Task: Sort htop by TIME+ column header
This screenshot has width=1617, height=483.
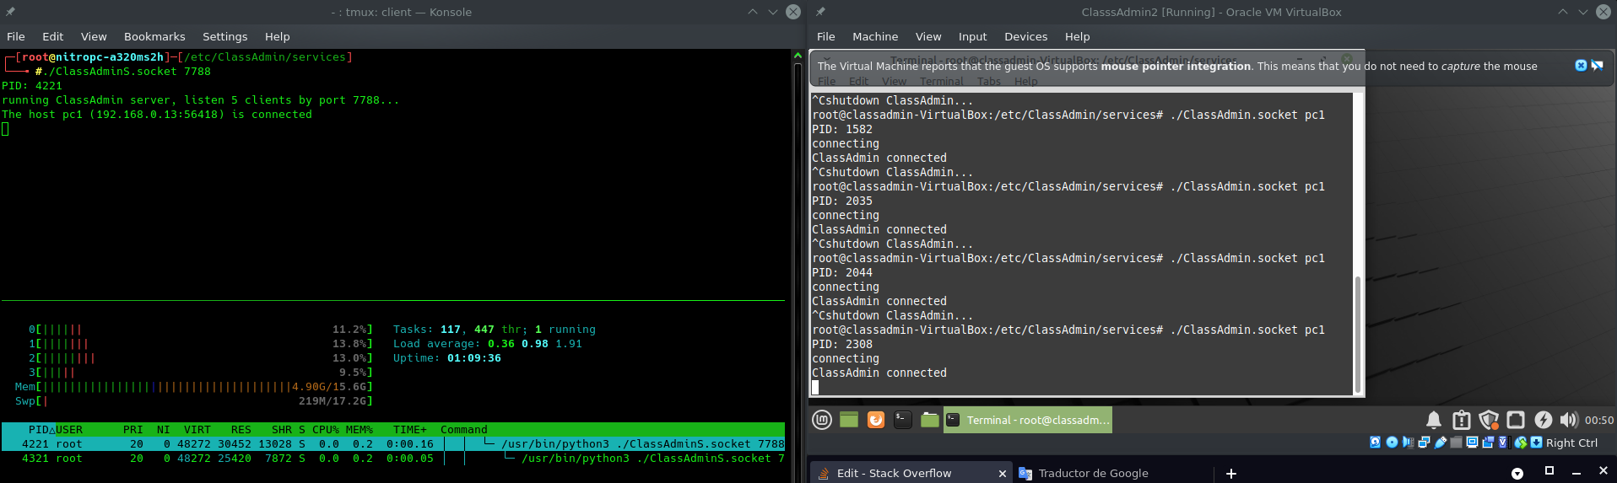Action: click(x=410, y=430)
